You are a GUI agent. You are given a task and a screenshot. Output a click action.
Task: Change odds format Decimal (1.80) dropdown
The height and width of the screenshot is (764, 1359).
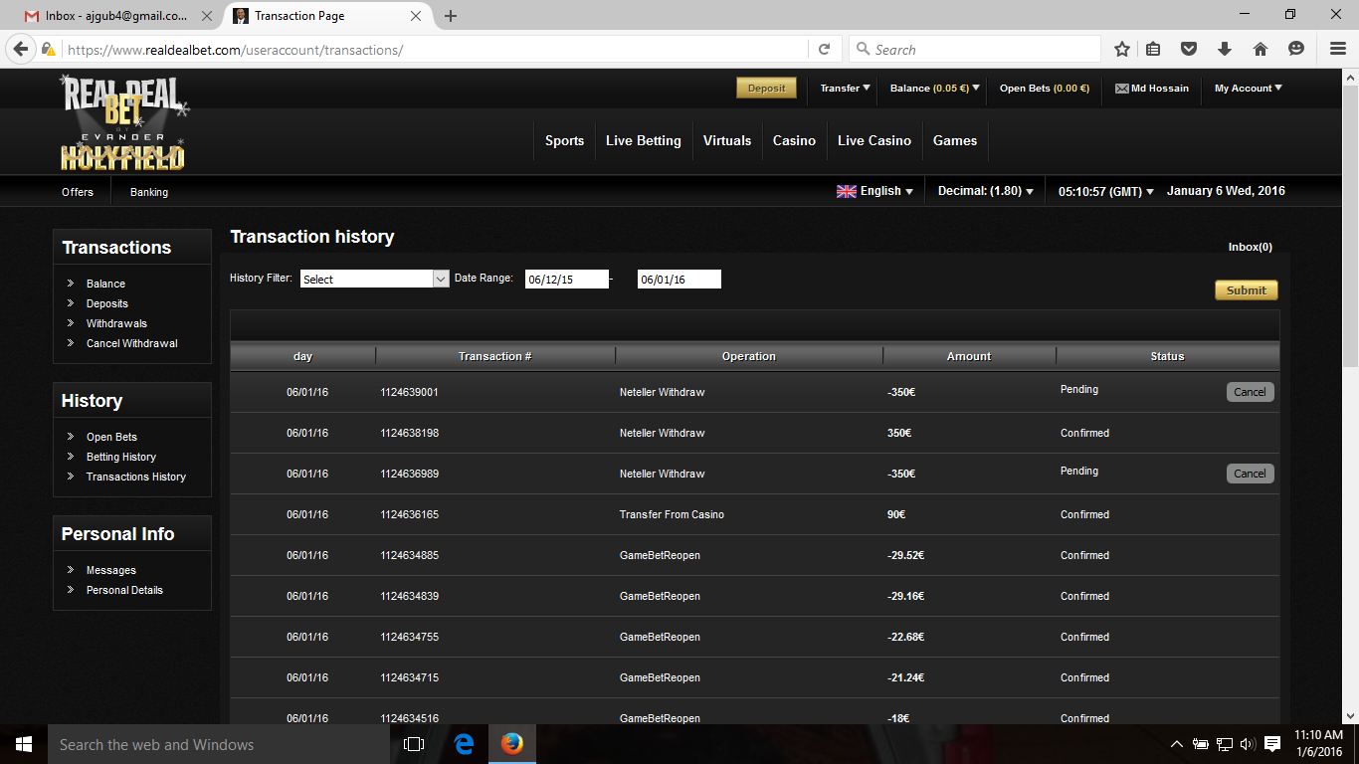[x=985, y=191]
